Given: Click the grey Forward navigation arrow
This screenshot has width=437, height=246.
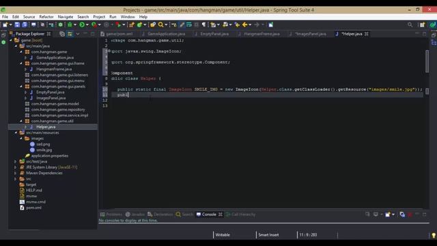Looking at the screenshot, I should click(257, 25).
